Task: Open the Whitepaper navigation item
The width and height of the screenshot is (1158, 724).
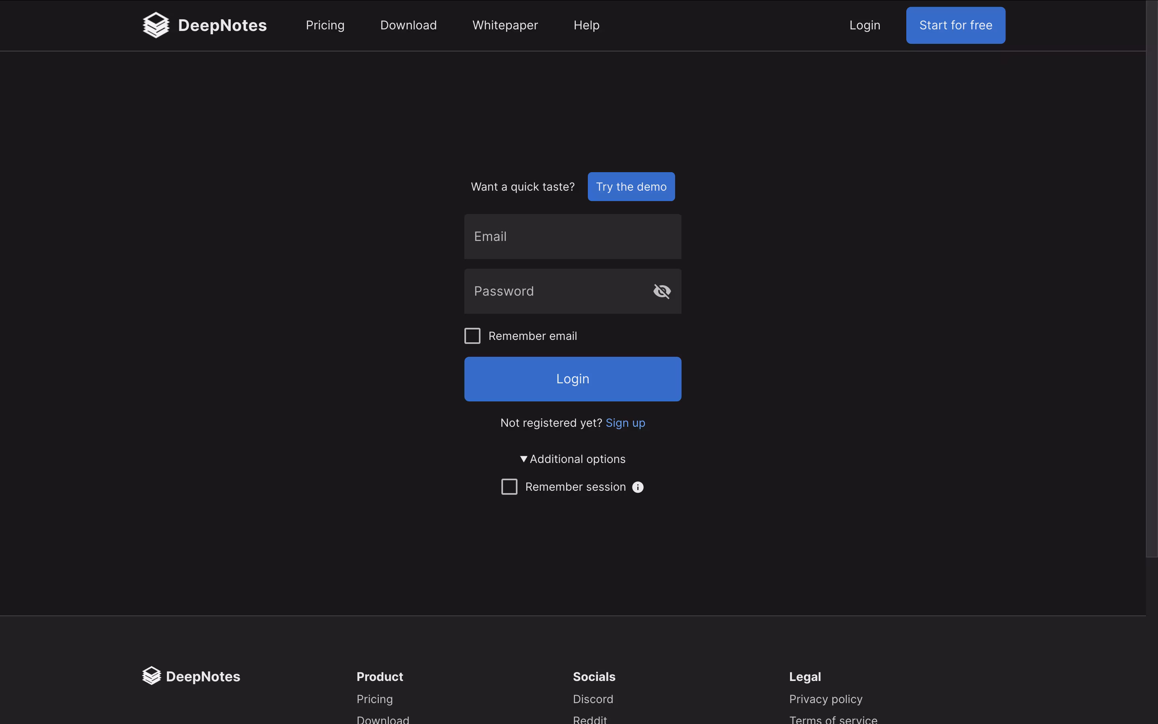Action: click(505, 25)
